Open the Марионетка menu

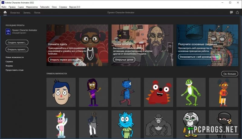32,7
